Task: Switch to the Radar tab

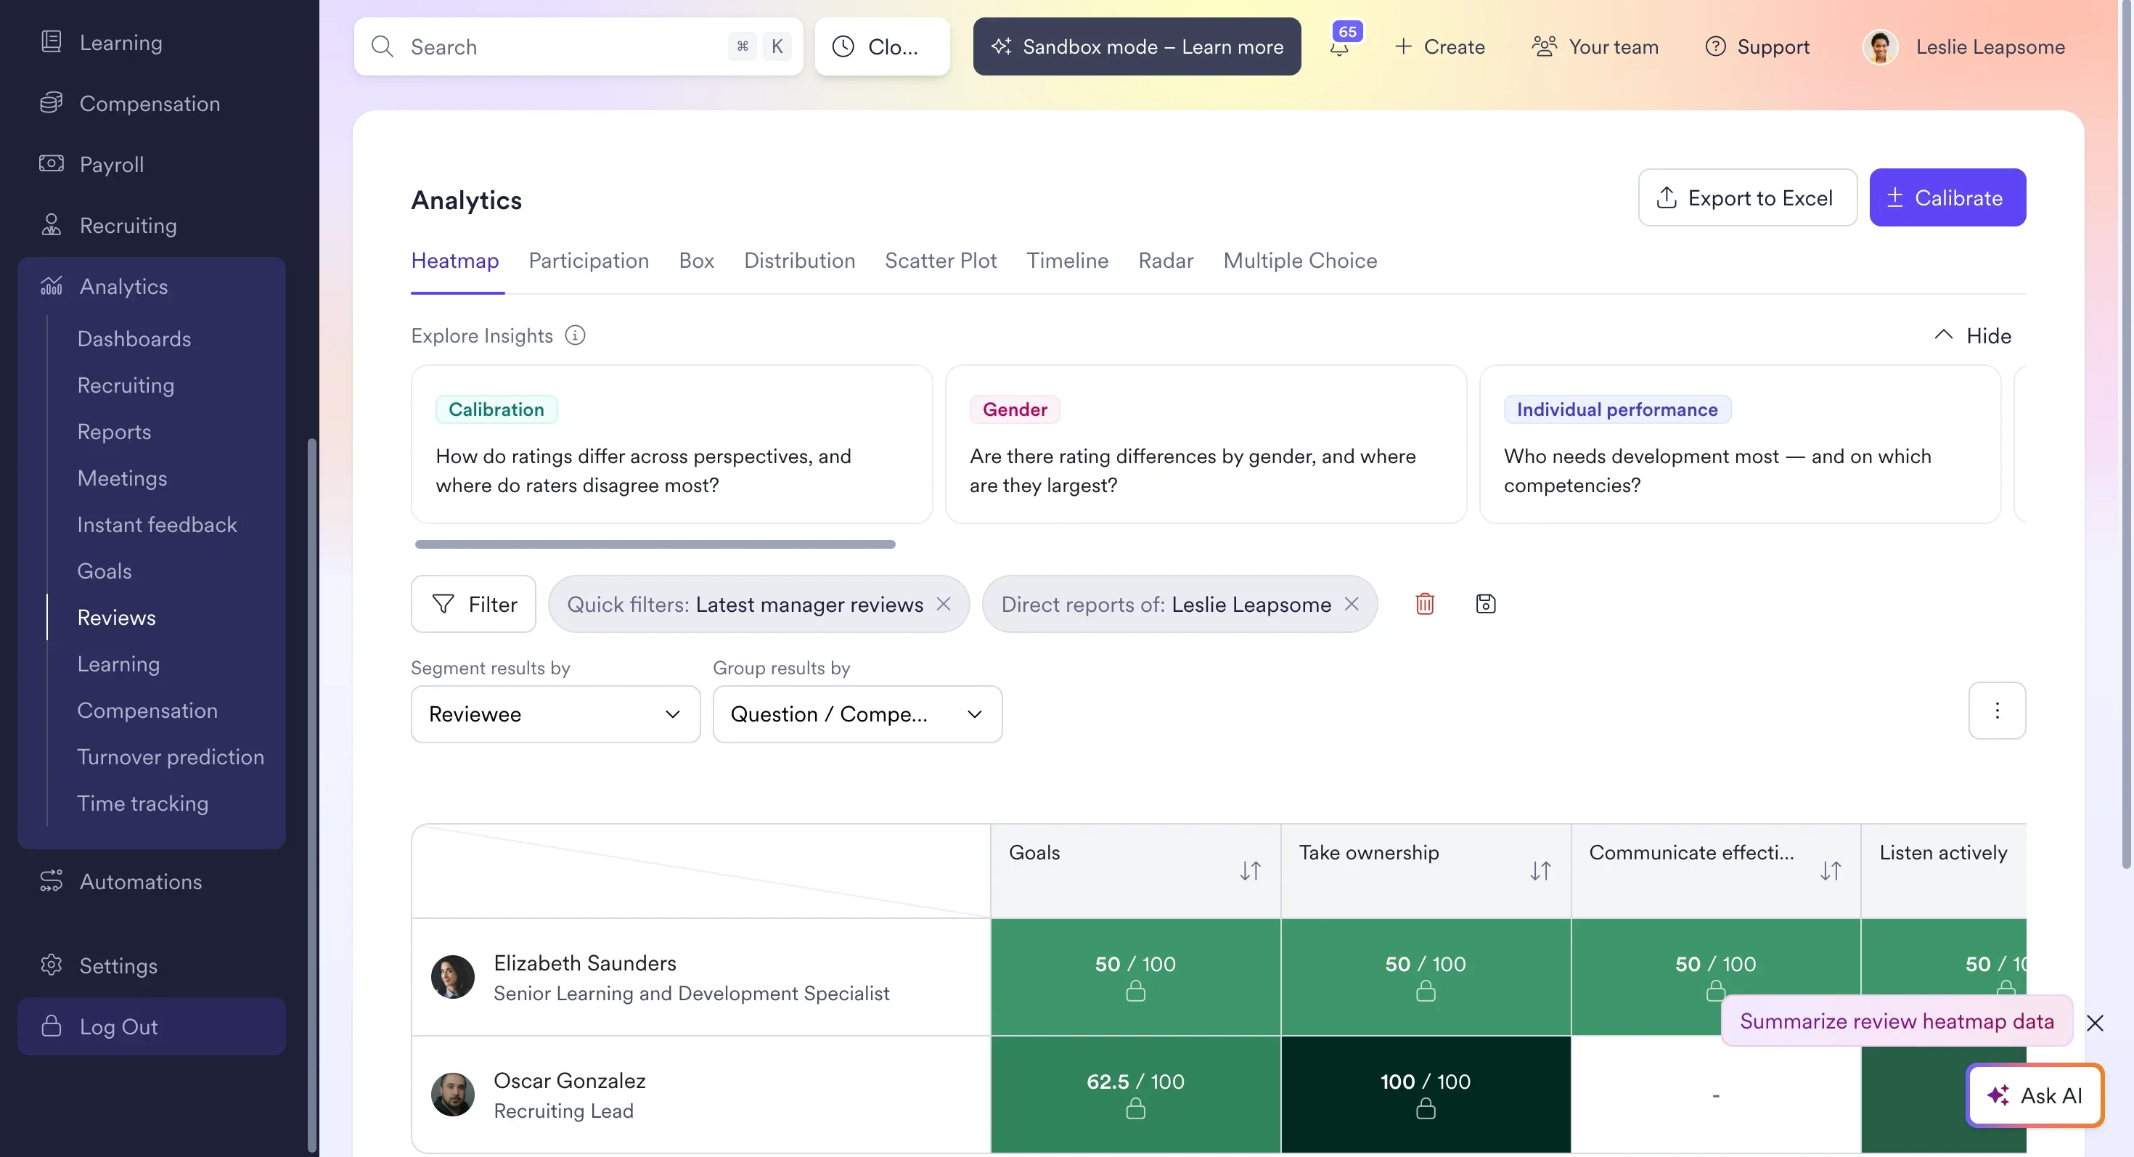Action: click(1166, 260)
